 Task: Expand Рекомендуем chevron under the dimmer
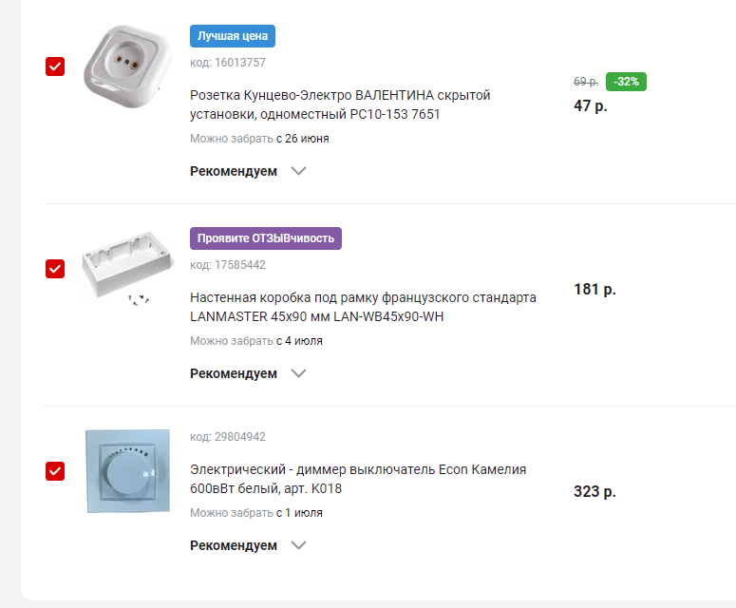pyautogui.click(x=298, y=545)
